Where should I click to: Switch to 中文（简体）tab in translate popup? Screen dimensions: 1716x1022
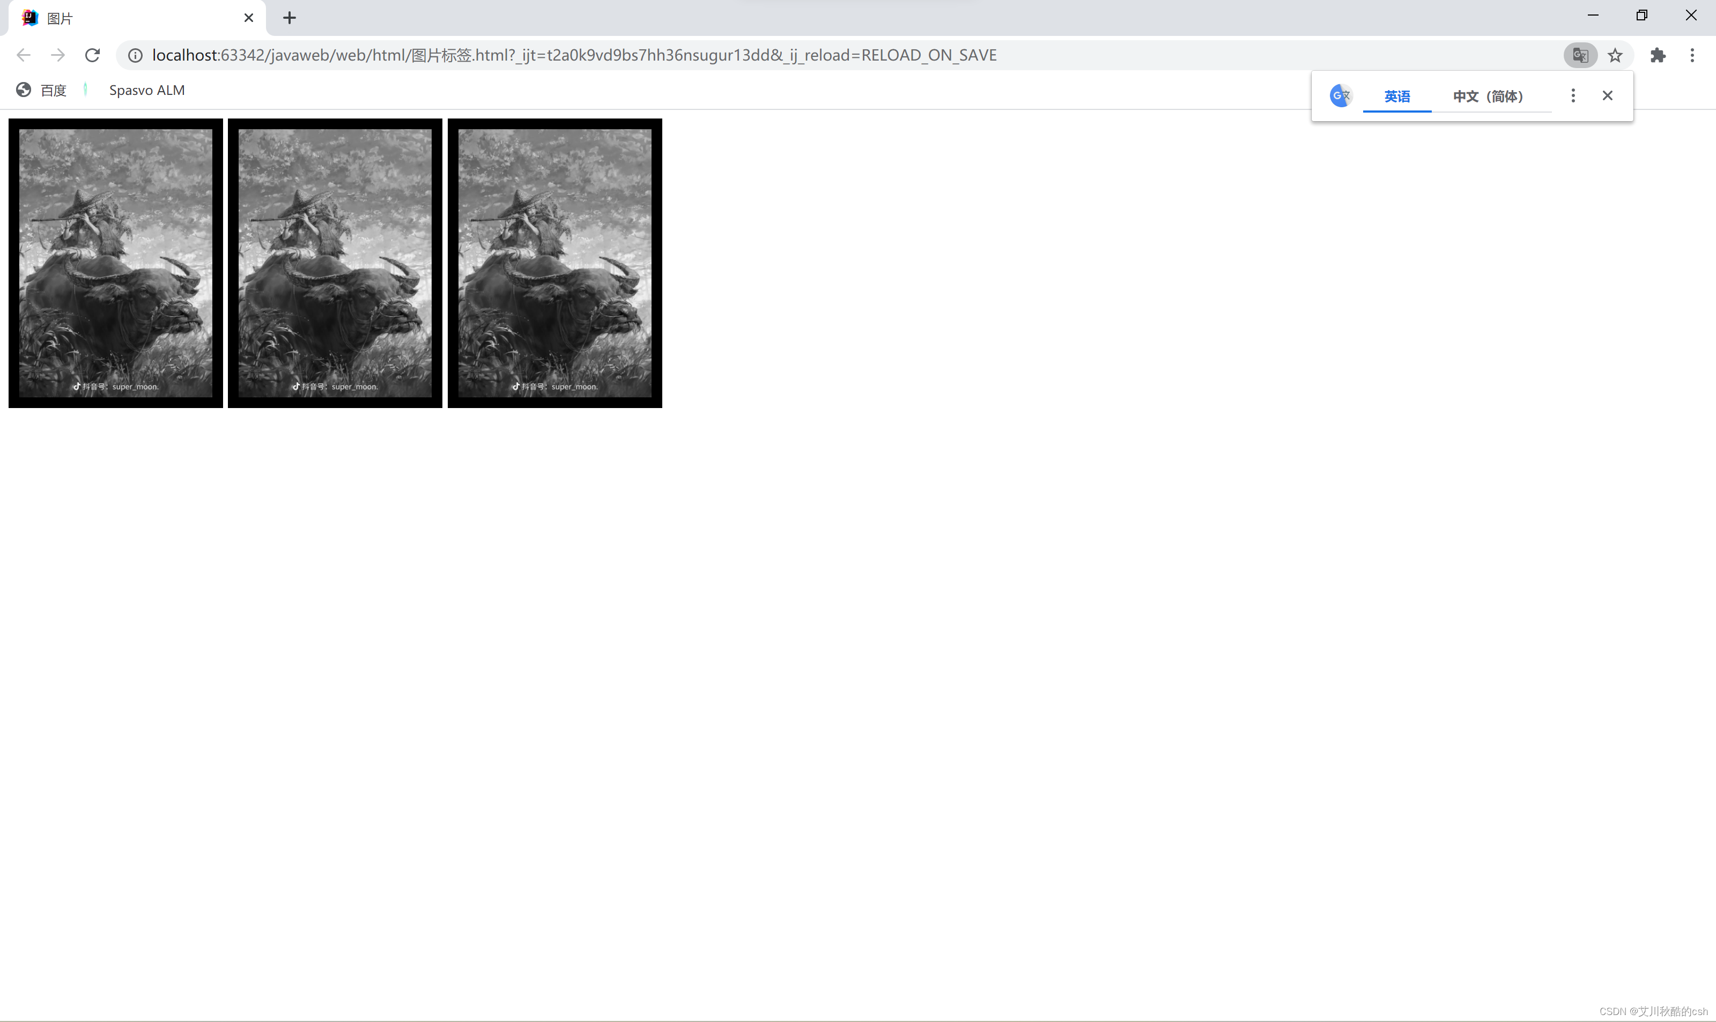(1488, 97)
